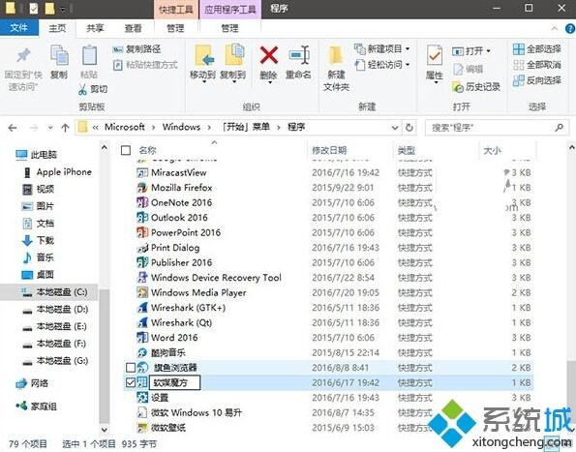Screen dimensions: 576x452
Task: Collapse the ribbon with the chevron
Action: 555,29
